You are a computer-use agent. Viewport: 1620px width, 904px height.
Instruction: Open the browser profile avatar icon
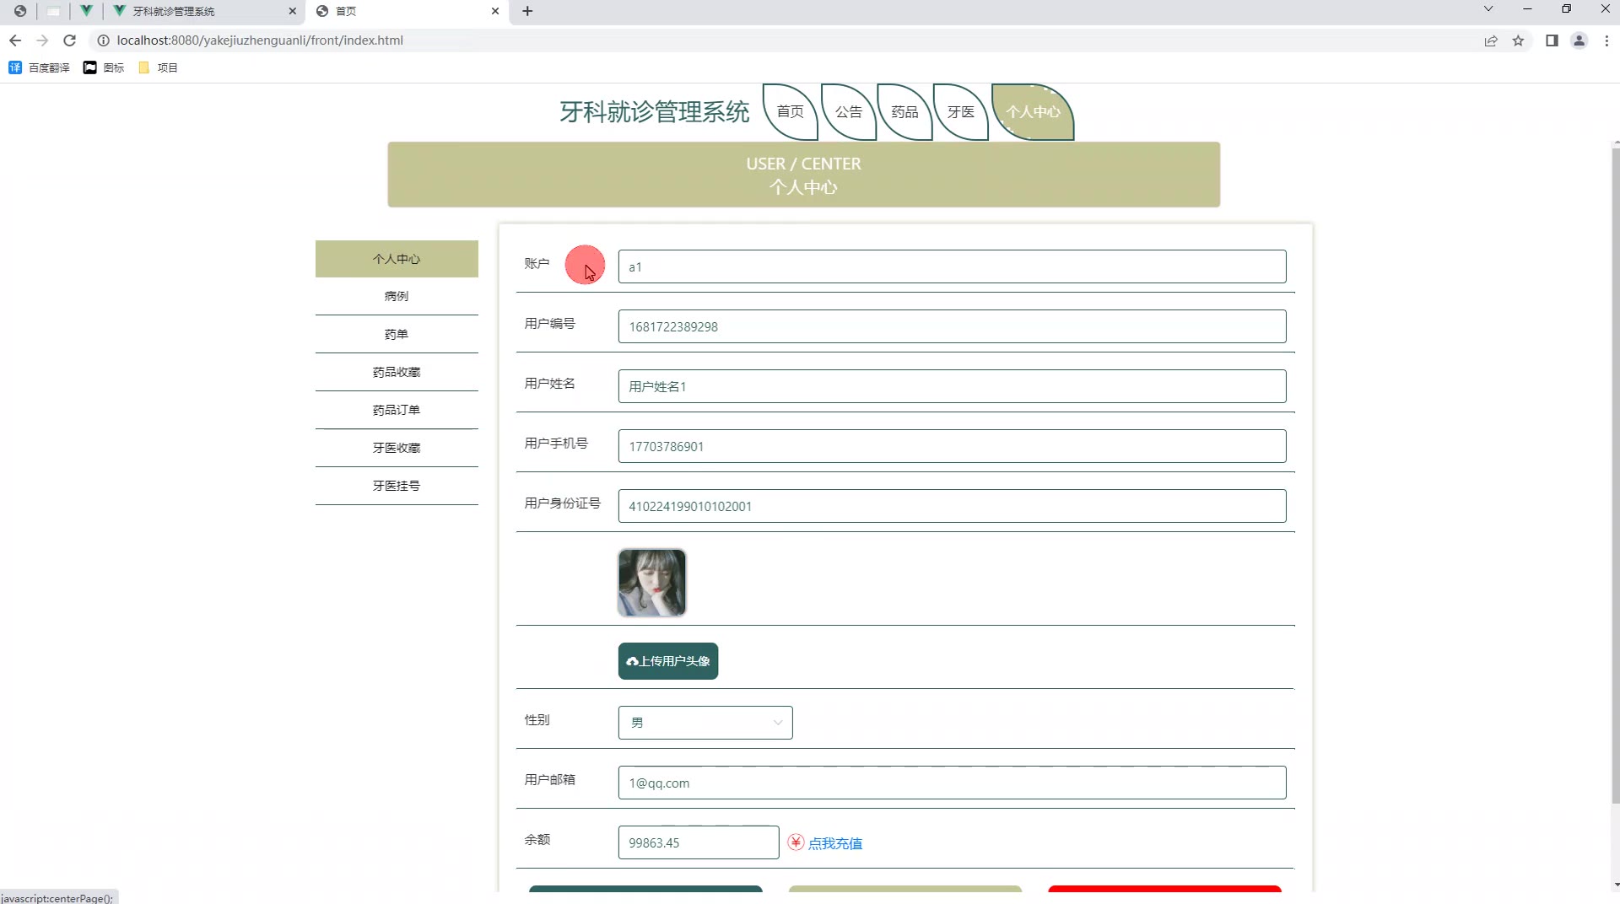[x=1579, y=40]
